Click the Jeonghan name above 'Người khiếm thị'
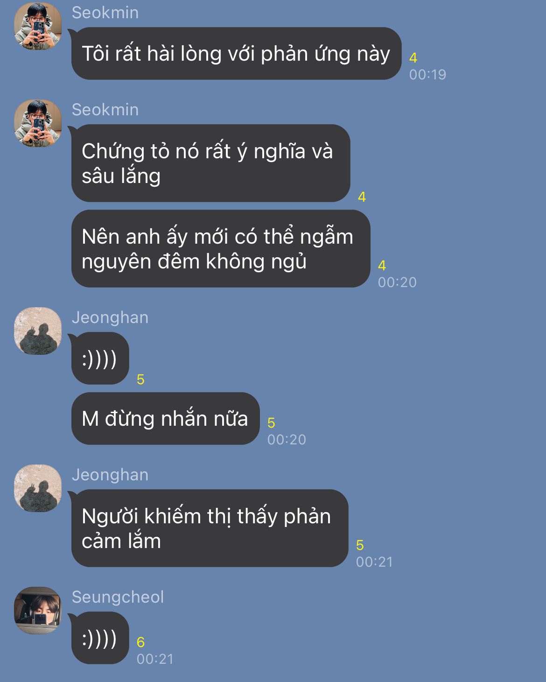 [110, 475]
